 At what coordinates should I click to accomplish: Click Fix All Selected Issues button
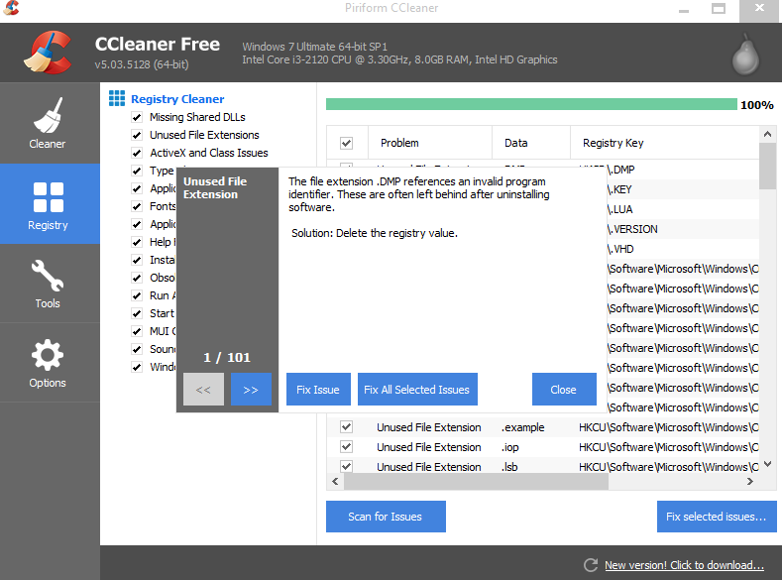click(417, 390)
